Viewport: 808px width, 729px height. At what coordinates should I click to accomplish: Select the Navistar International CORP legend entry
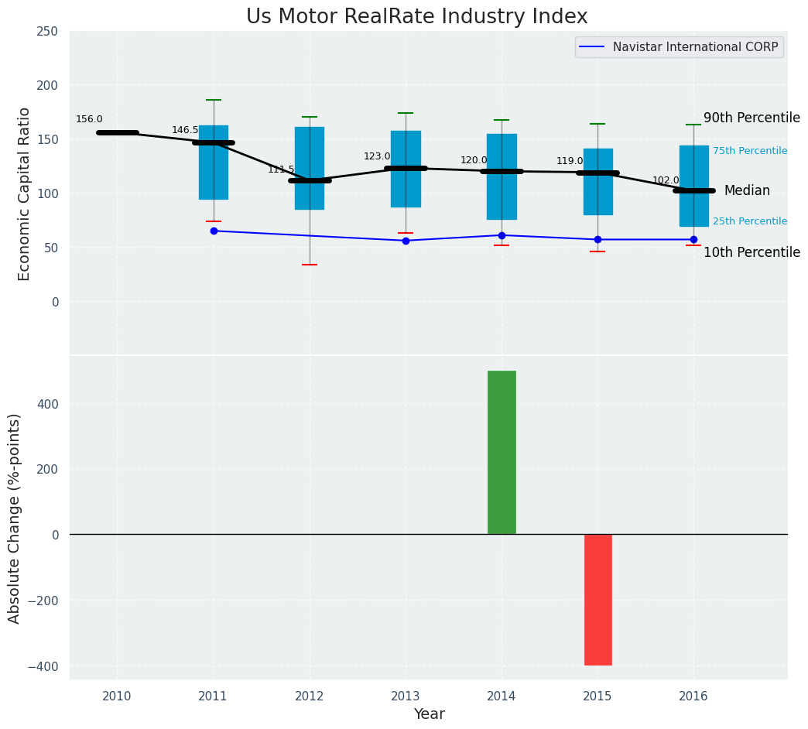coord(679,47)
